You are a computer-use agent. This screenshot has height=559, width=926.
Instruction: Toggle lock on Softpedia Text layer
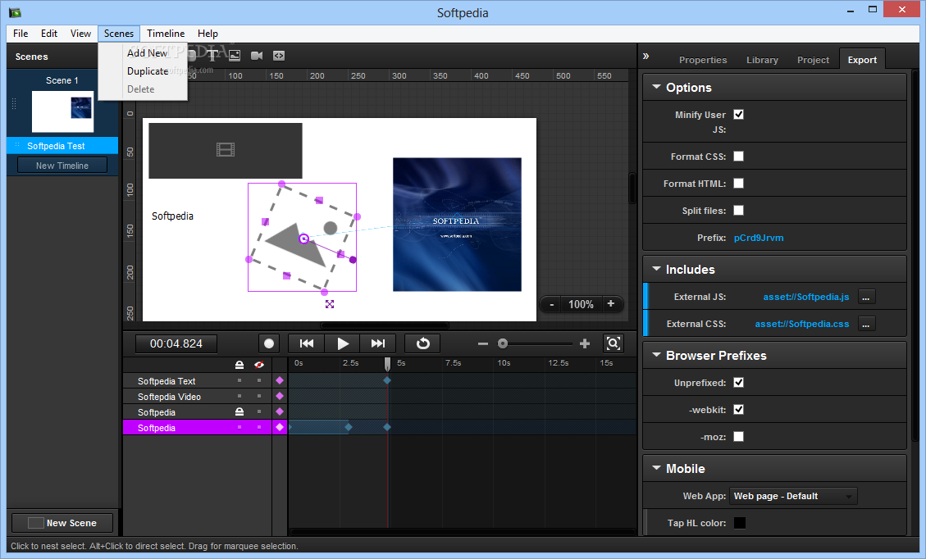coord(239,381)
